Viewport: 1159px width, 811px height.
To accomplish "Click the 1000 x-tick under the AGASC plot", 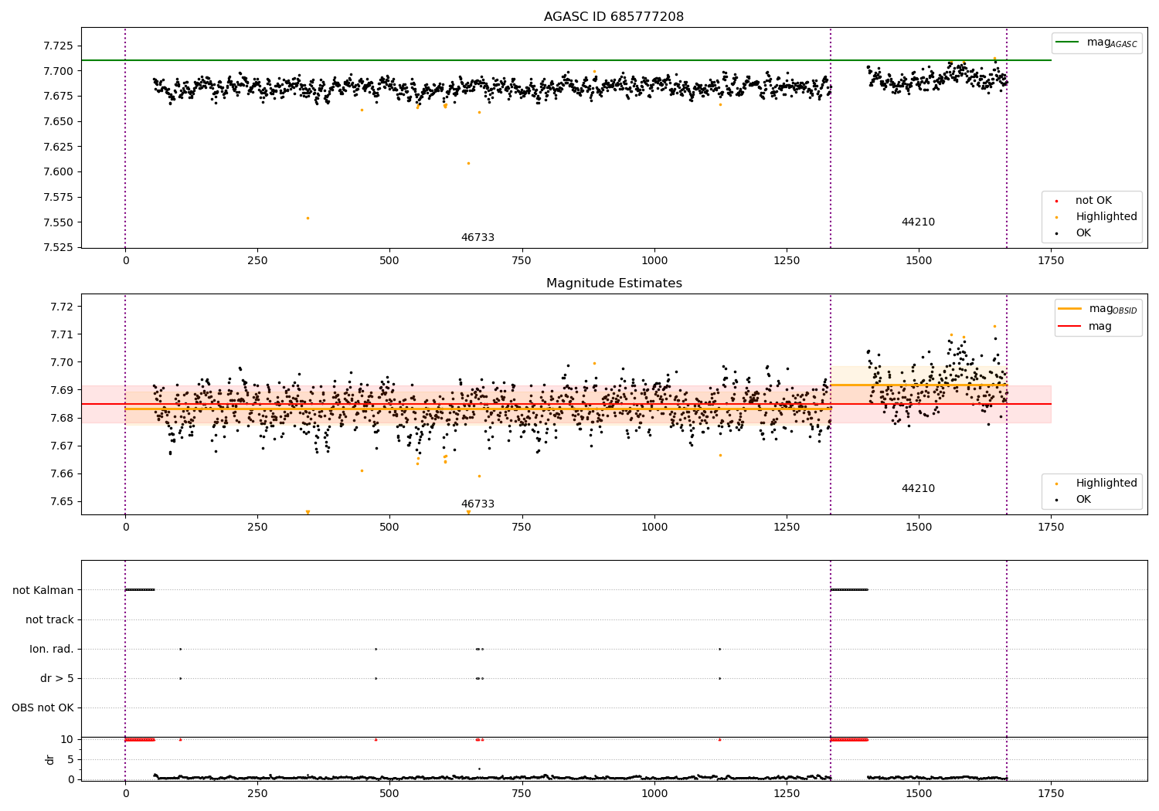I will (654, 261).
